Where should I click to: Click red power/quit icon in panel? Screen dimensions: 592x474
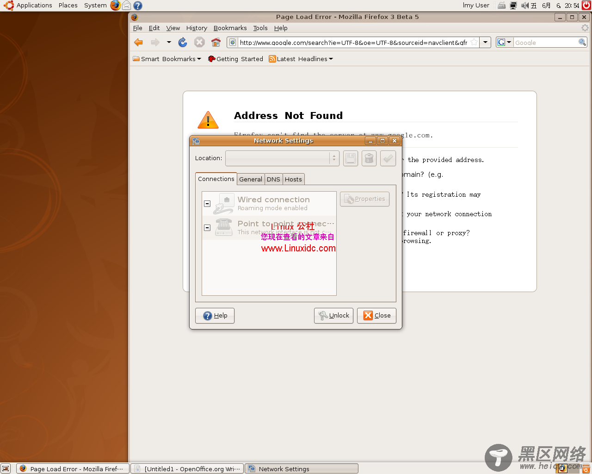586,6
